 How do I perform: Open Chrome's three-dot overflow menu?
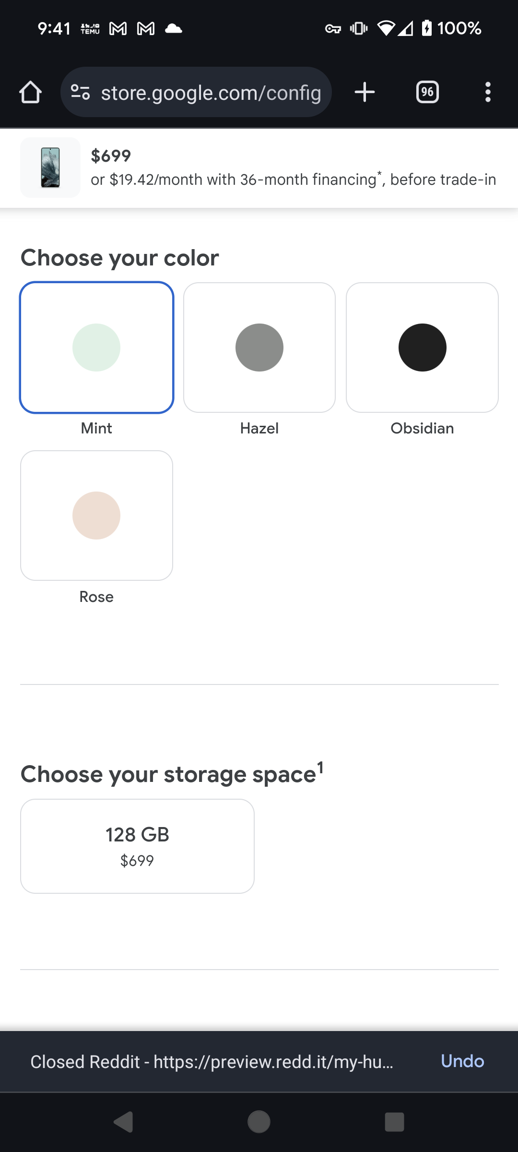488,92
